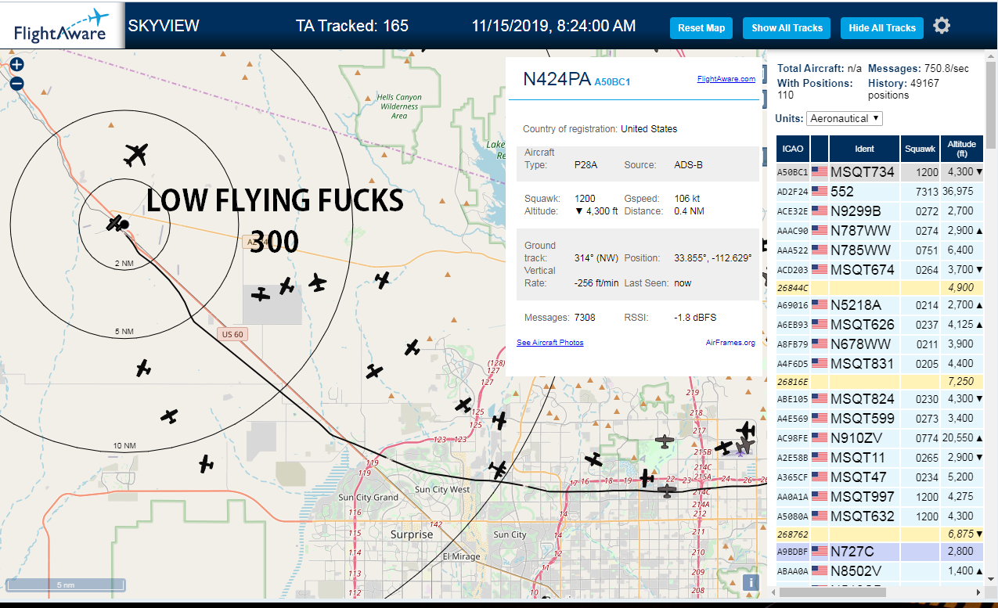Select the MSQT997 aircraft row
Image resolution: width=998 pixels, height=608 pixels.
pos(880,496)
